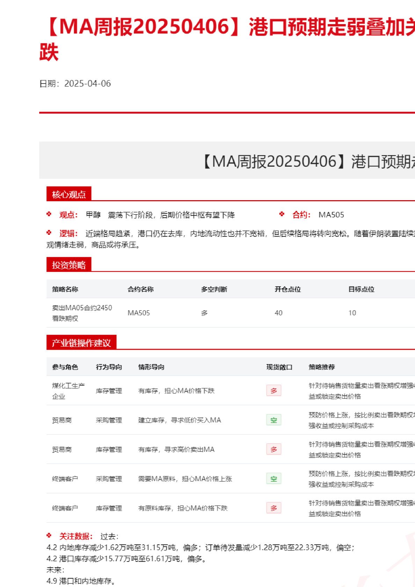Click the 多 badge in 煤化工生产企业 row

[274, 391]
